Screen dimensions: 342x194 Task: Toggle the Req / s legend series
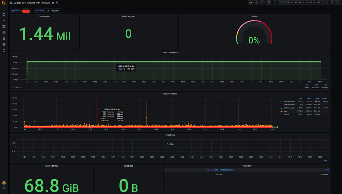[18, 88]
